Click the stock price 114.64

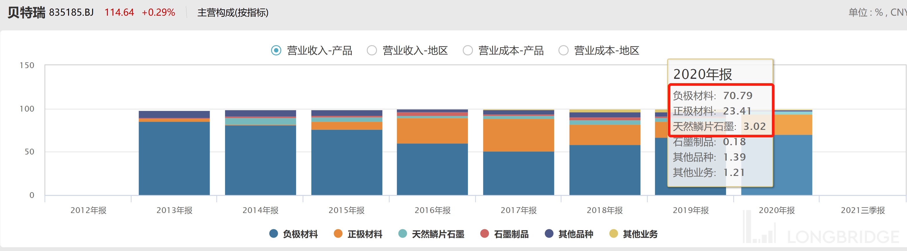(x=119, y=13)
